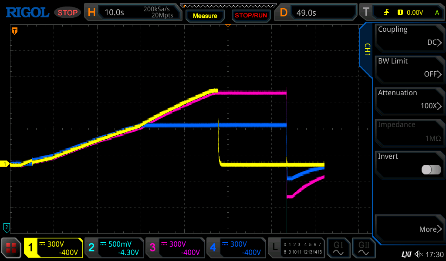Open the red grid function menu icon
This screenshot has height=261, width=446.
pos(11,248)
